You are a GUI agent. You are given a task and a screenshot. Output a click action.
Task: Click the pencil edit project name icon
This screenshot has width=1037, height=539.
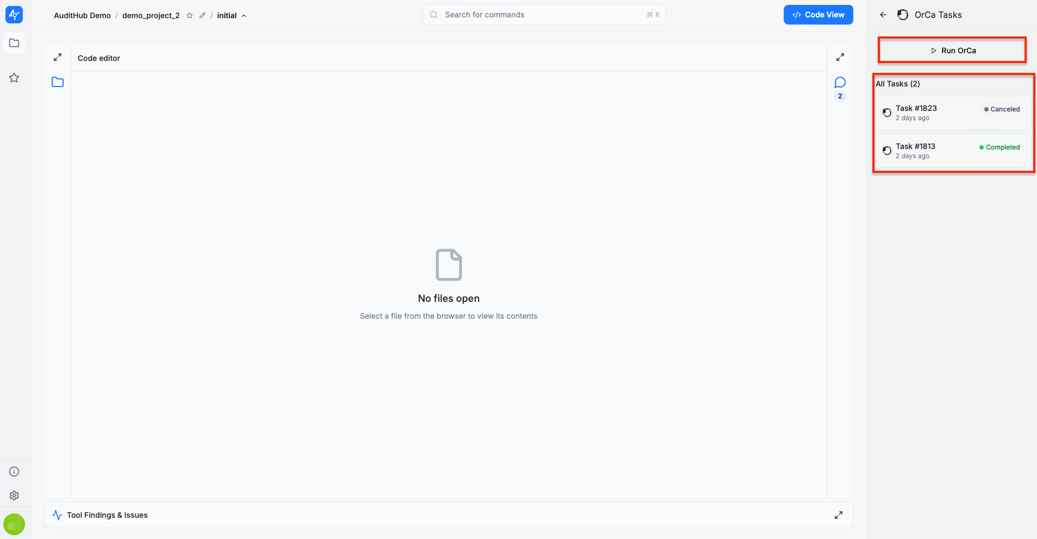(202, 16)
